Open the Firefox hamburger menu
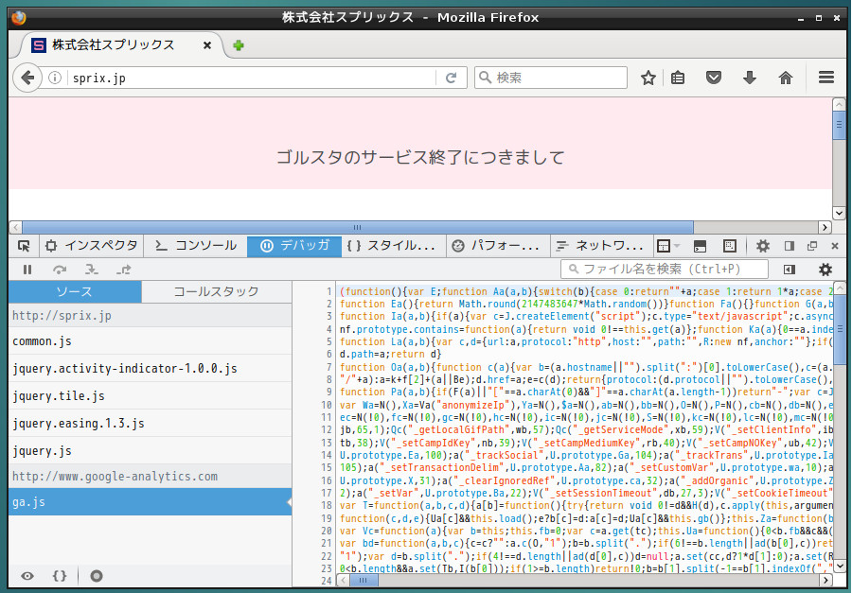Image resolution: width=852 pixels, height=593 pixels. pyautogui.click(x=825, y=78)
